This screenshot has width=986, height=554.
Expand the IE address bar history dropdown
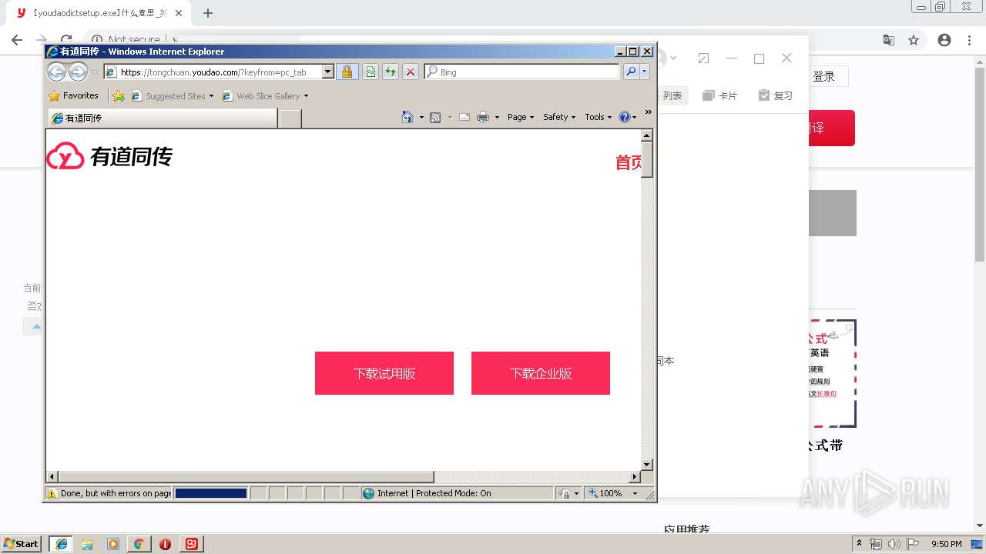[327, 72]
